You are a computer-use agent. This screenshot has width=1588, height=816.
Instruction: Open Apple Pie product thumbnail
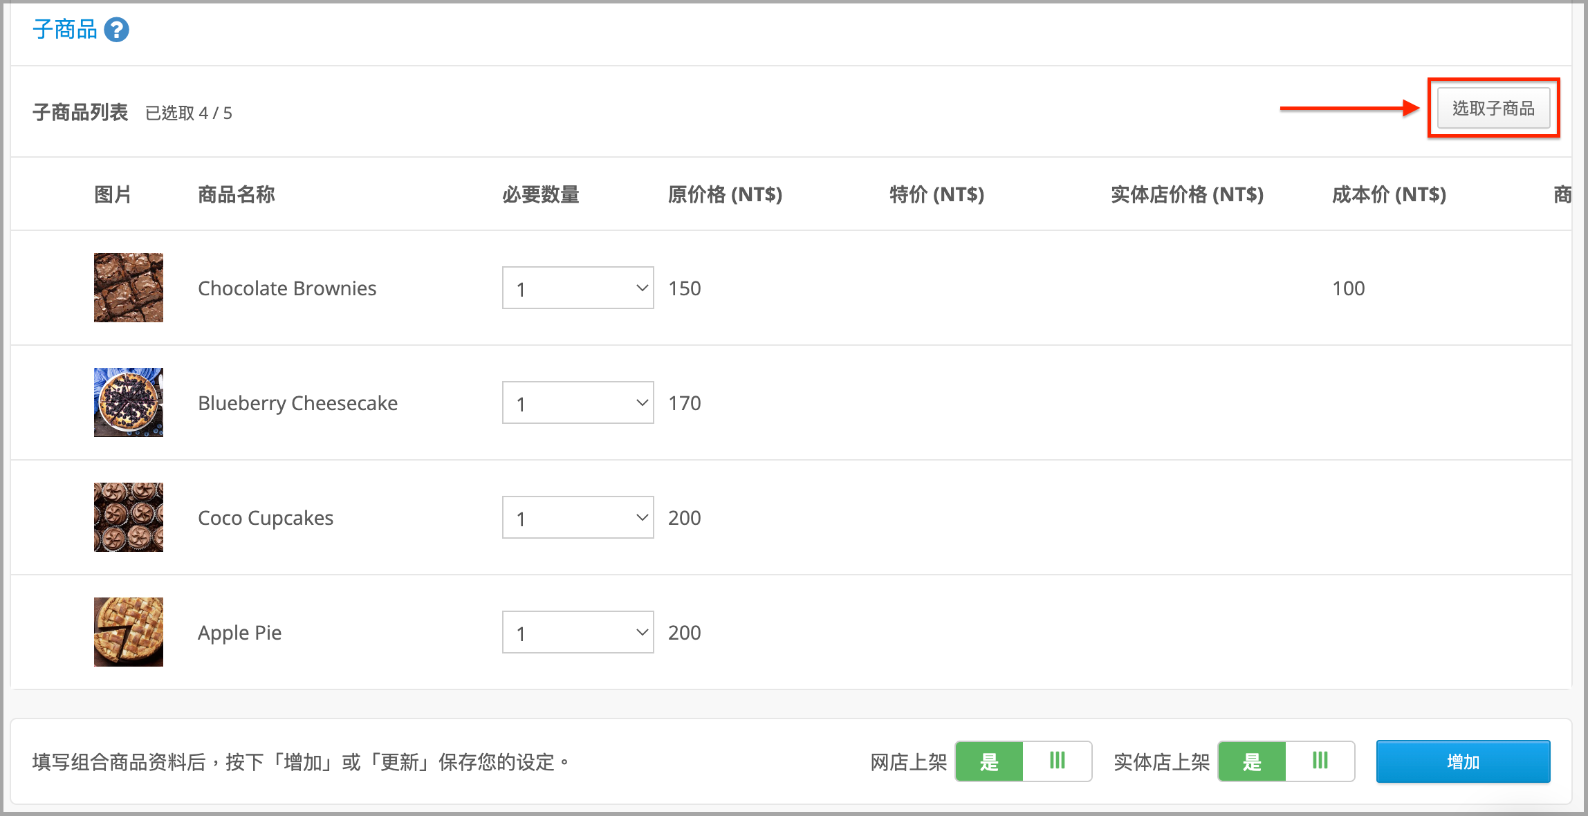[x=129, y=632]
